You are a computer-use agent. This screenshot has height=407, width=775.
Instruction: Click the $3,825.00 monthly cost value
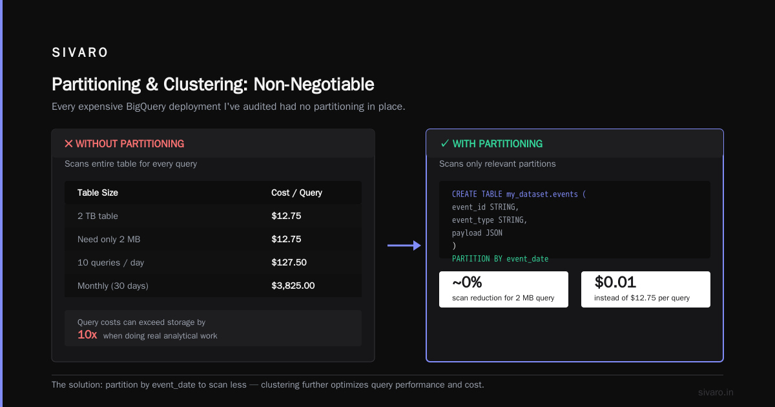pos(293,286)
